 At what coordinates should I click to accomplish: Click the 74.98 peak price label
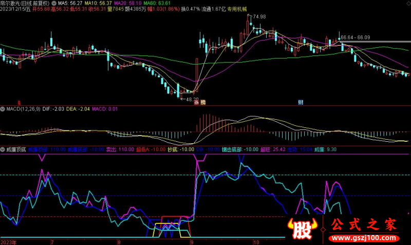coord(259,16)
